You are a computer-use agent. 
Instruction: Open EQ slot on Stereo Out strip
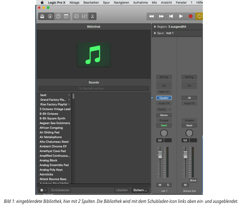pos(189,85)
